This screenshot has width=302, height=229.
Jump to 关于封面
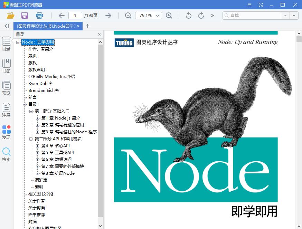point(36,208)
